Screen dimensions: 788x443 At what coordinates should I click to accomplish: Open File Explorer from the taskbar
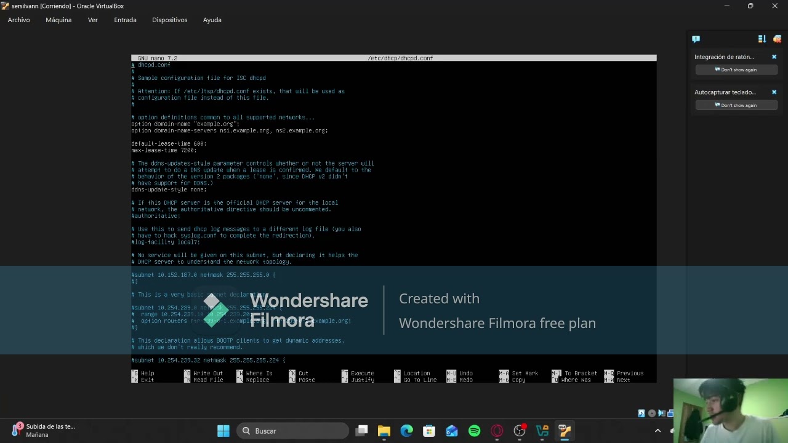[384, 431]
